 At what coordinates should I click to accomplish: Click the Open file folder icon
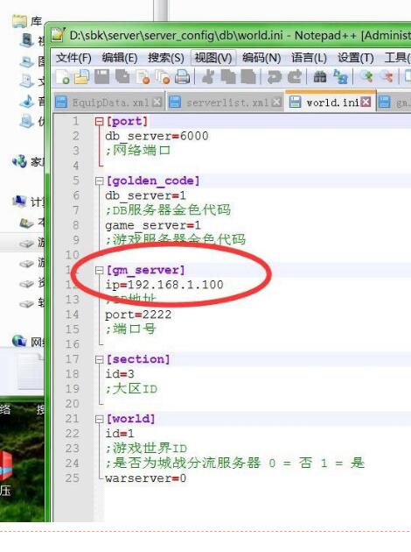click(x=82, y=77)
